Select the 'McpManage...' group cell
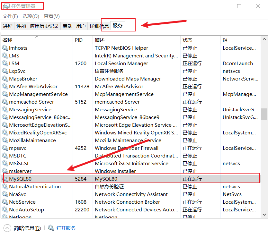This screenshot has width=268, height=238. coord(239,94)
